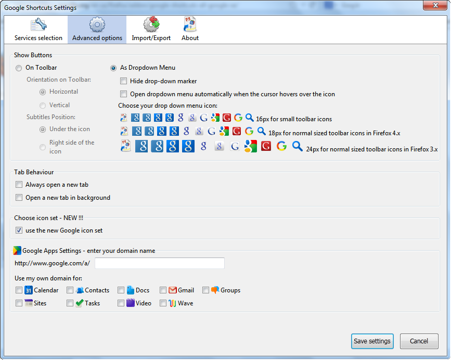Click the "Choose your drop down menu icon:" text
The height and width of the screenshot is (360, 451).
(x=167, y=106)
